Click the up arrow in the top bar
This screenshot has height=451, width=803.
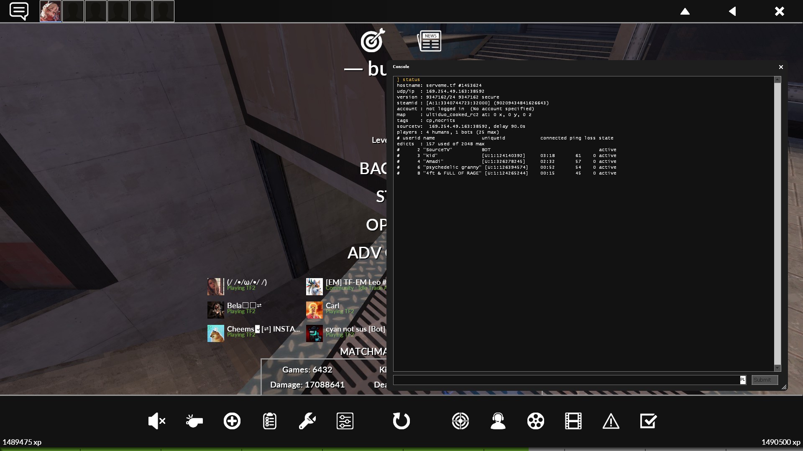pos(685,11)
